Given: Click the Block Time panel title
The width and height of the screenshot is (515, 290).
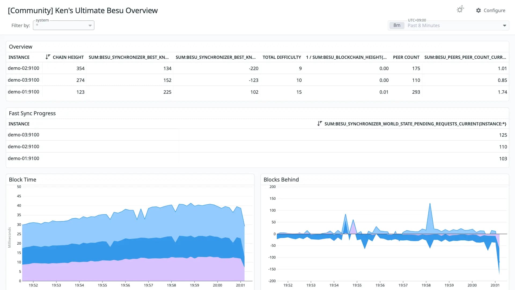Looking at the screenshot, I should (23, 180).
